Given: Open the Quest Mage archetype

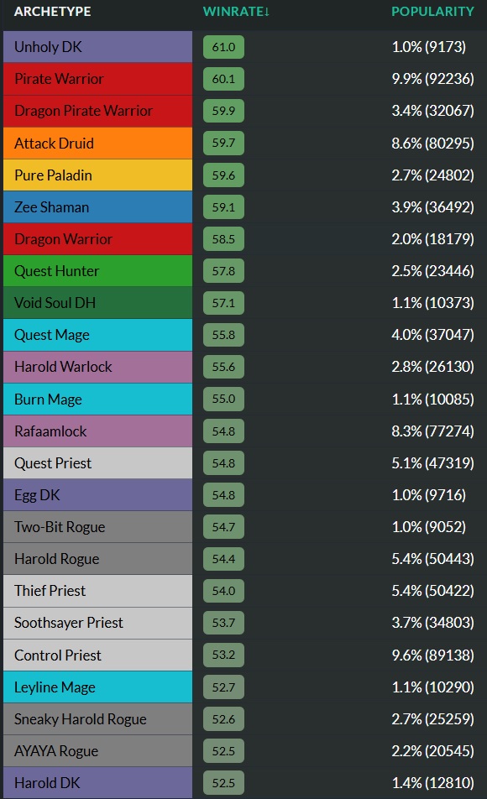Looking at the screenshot, I should pos(98,335).
